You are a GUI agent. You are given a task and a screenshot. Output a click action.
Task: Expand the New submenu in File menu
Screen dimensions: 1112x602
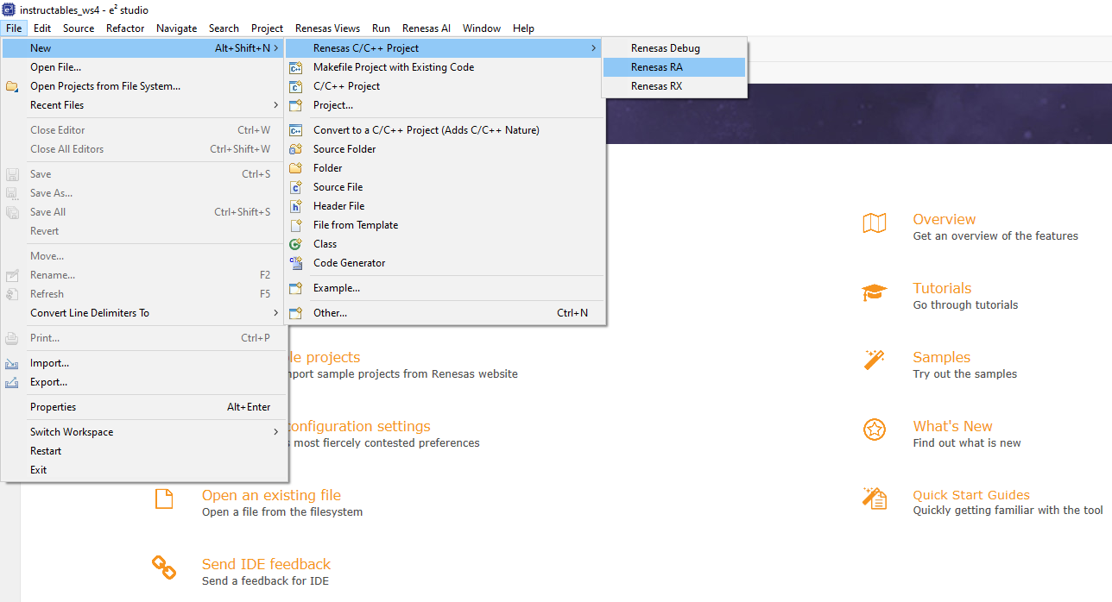[x=143, y=48]
